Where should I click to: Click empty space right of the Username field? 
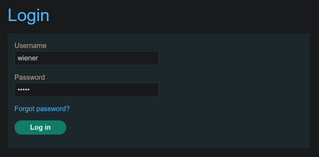(x=231, y=58)
